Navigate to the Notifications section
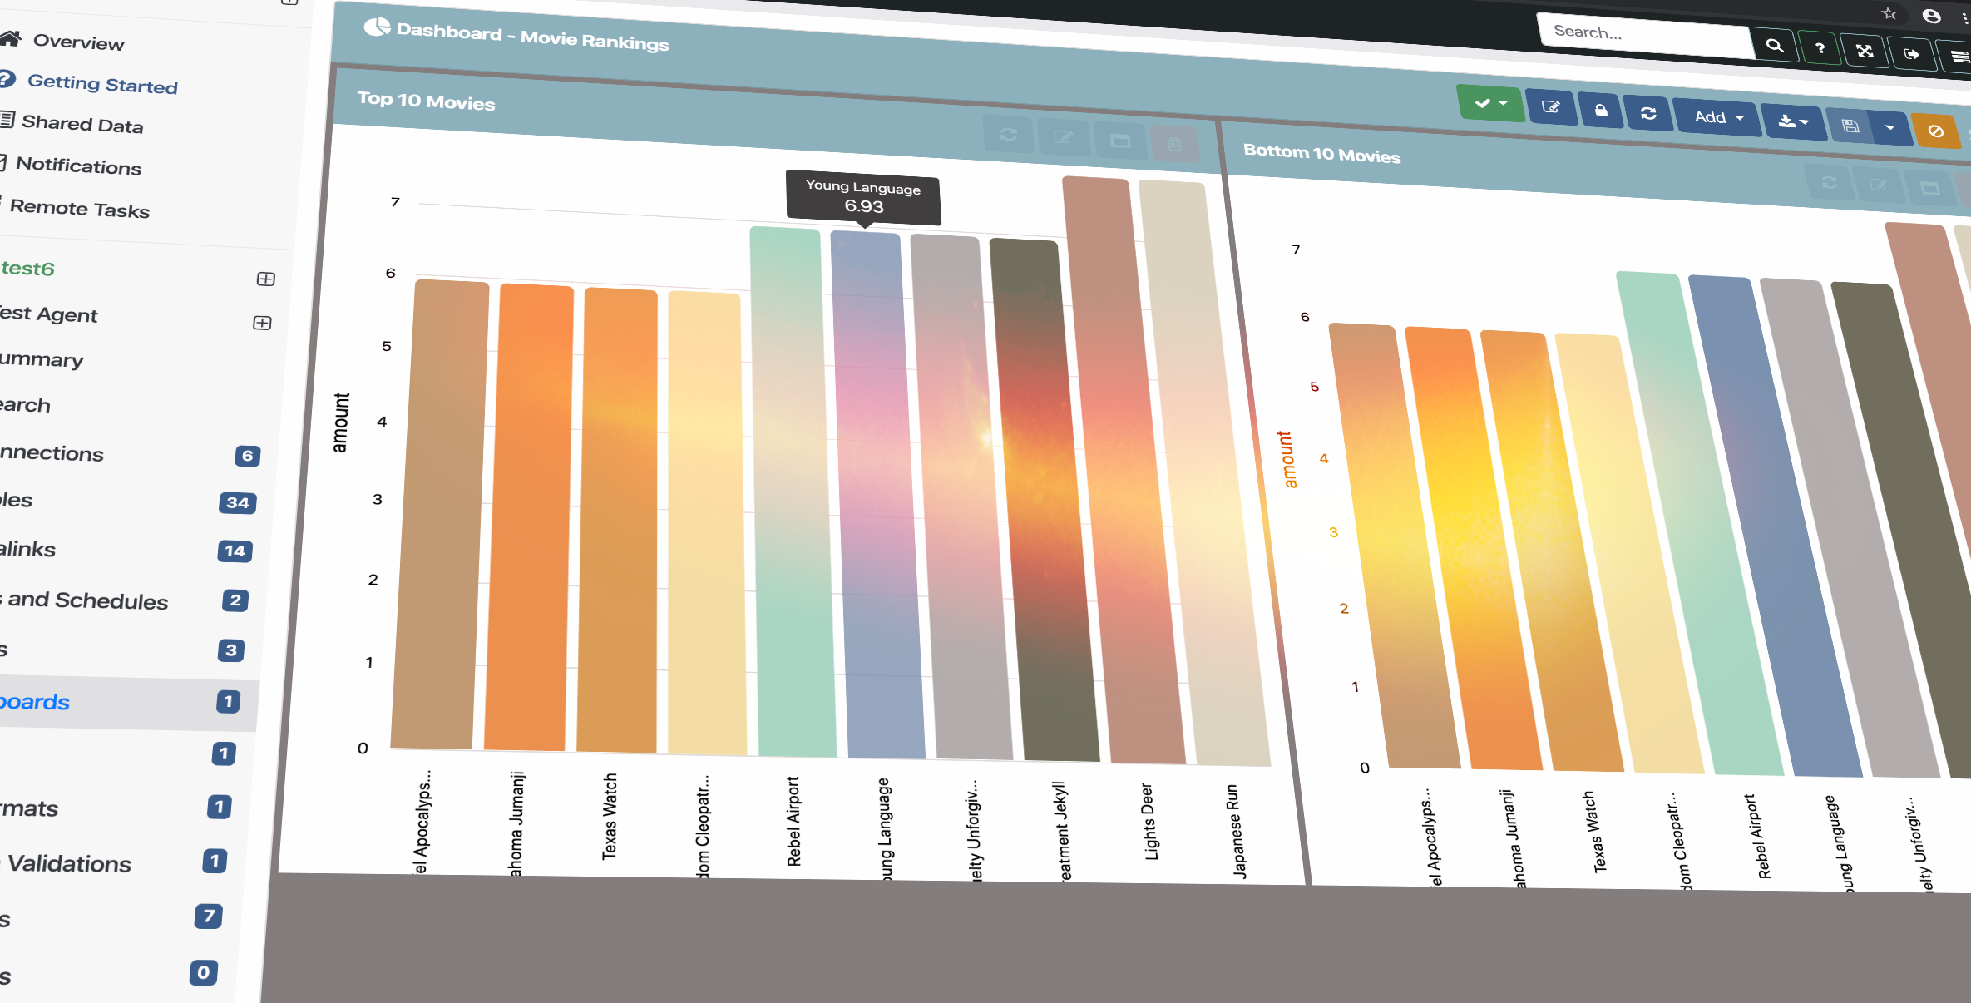 pos(81,166)
